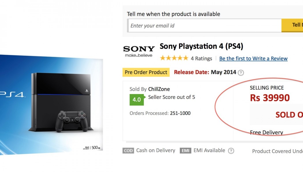Click the EMI icon
Viewport: 303px width, 173px height.
click(185, 151)
